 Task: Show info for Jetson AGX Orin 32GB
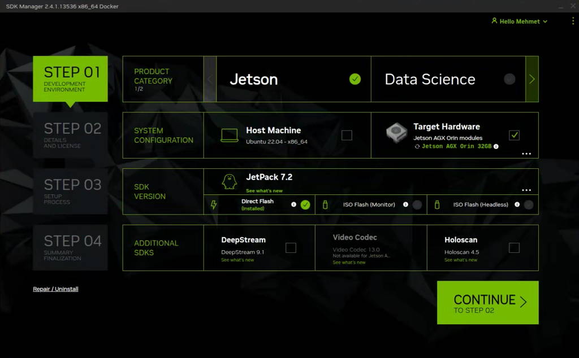[496, 146]
